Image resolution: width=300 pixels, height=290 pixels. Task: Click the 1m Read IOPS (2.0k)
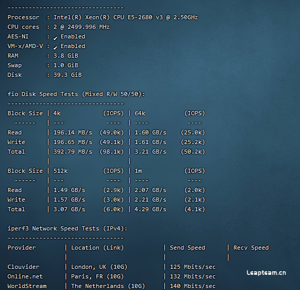195,190
